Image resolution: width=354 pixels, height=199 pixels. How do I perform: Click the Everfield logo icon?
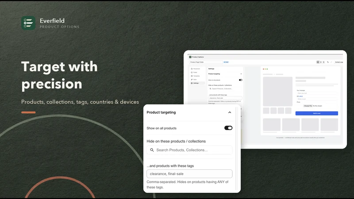28,23
